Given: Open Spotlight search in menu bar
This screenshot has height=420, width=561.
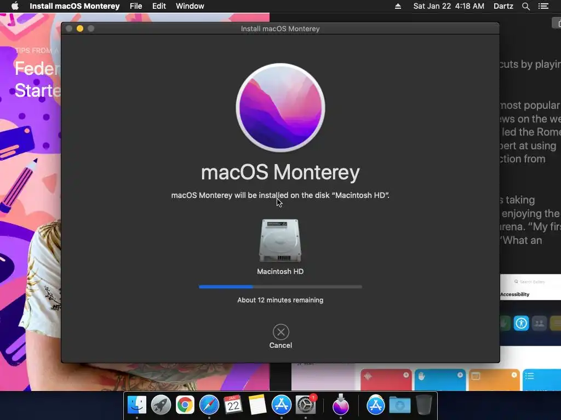Looking at the screenshot, I should pos(525,6).
